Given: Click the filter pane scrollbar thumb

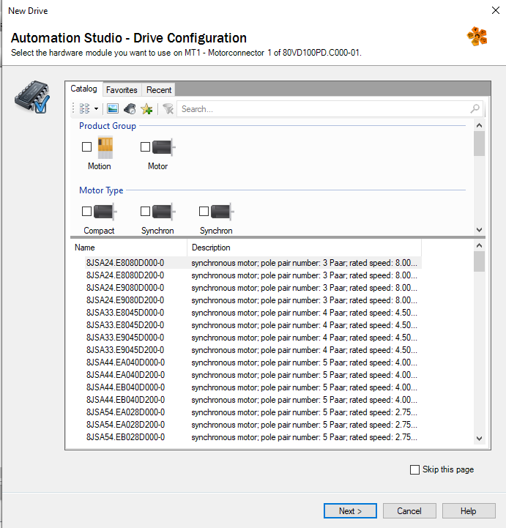Looking at the screenshot, I should [x=480, y=144].
